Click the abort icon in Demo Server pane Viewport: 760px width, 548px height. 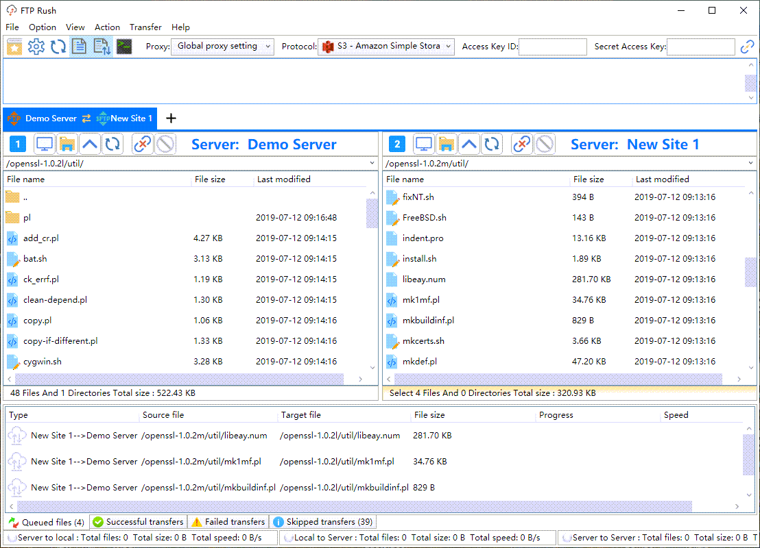[x=165, y=144]
